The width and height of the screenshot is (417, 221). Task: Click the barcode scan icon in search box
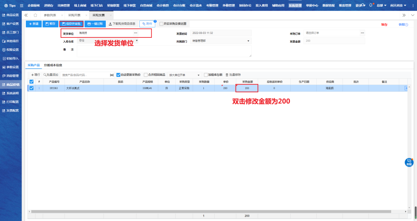click(112, 75)
